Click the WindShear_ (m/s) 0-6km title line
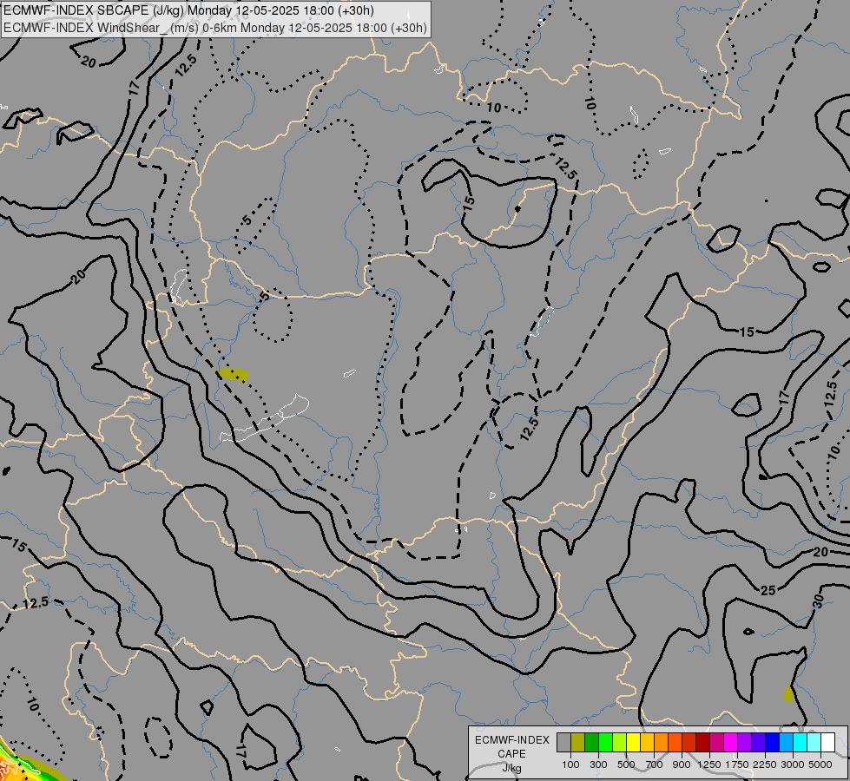This screenshot has width=850, height=781. [x=215, y=28]
